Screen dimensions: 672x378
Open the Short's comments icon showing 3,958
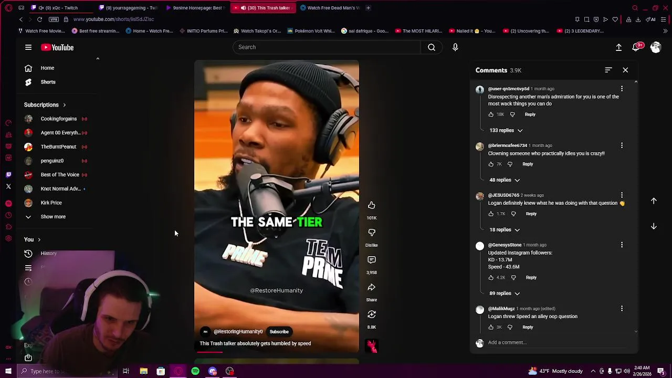(371, 260)
